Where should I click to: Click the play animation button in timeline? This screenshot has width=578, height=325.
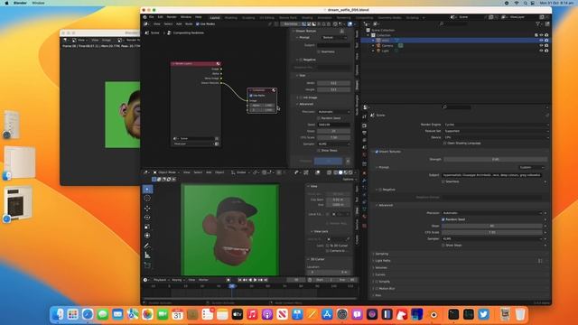coord(255,280)
